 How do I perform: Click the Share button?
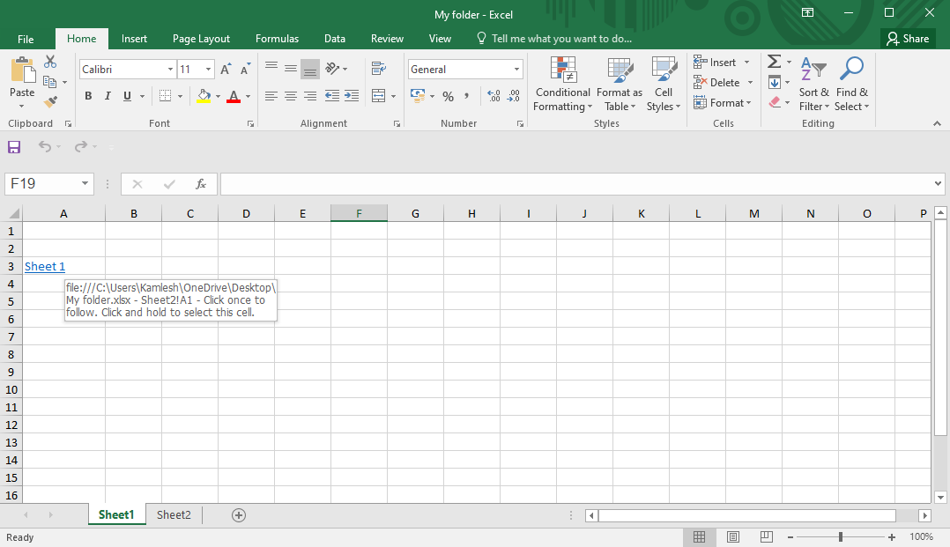click(908, 39)
